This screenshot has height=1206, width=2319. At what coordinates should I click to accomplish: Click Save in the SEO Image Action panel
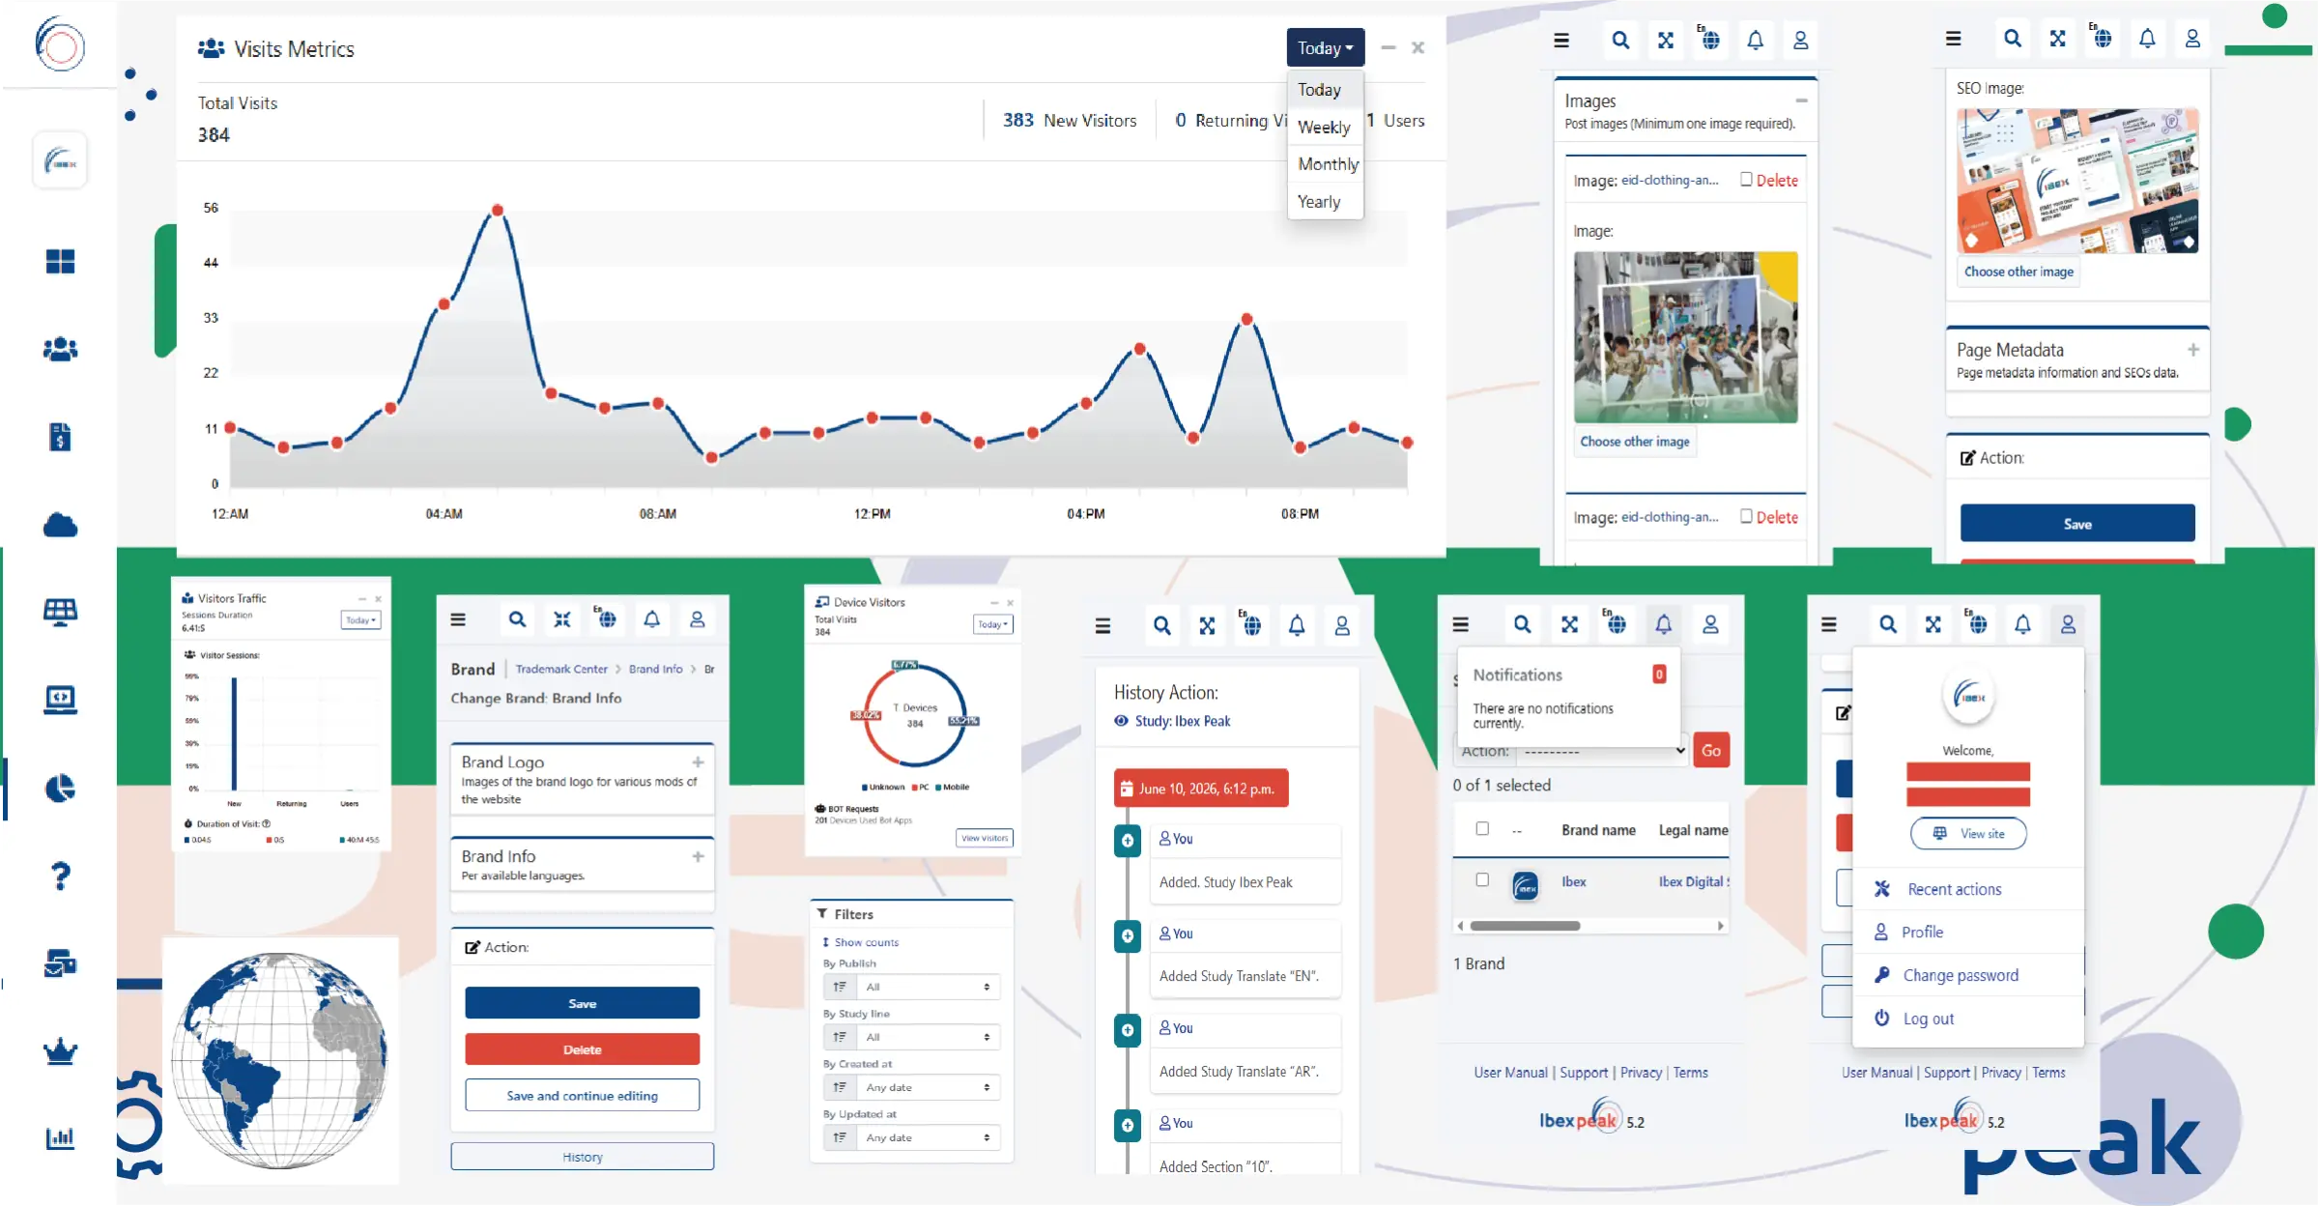[2077, 524]
